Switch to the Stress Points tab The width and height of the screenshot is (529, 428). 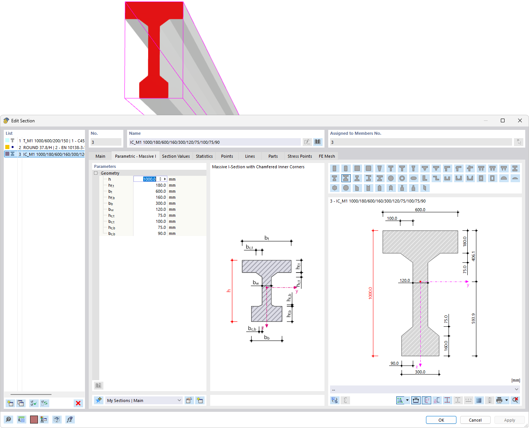299,156
